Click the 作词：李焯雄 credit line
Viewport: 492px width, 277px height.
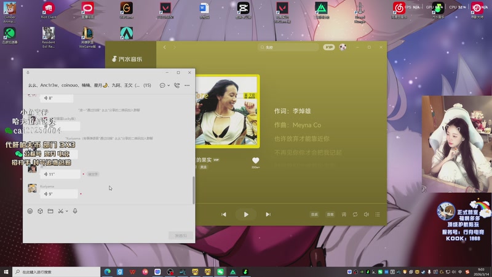coord(293,111)
